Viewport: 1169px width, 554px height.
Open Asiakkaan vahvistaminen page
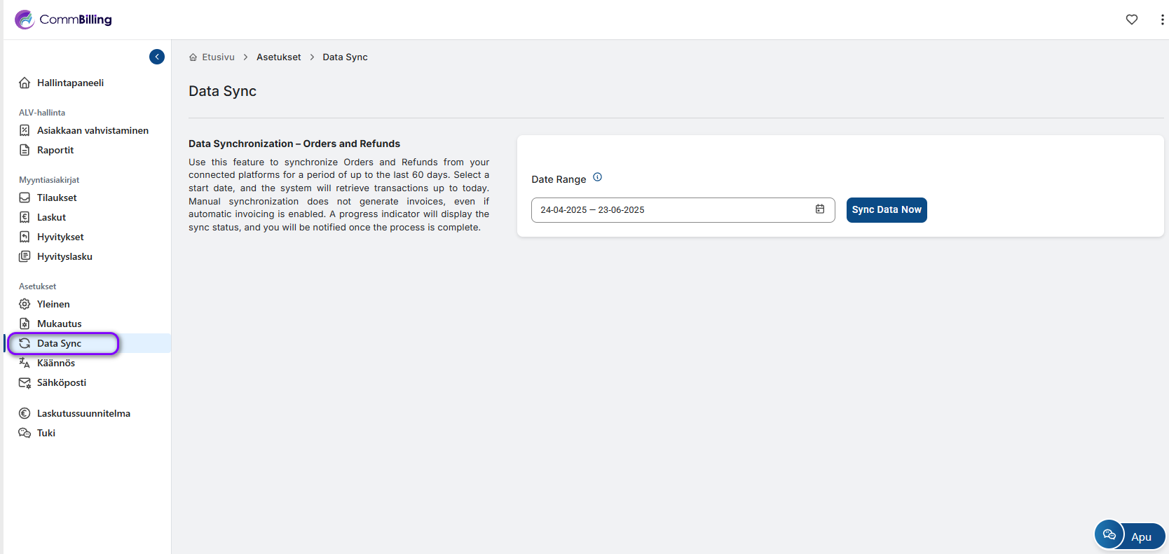click(x=93, y=130)
